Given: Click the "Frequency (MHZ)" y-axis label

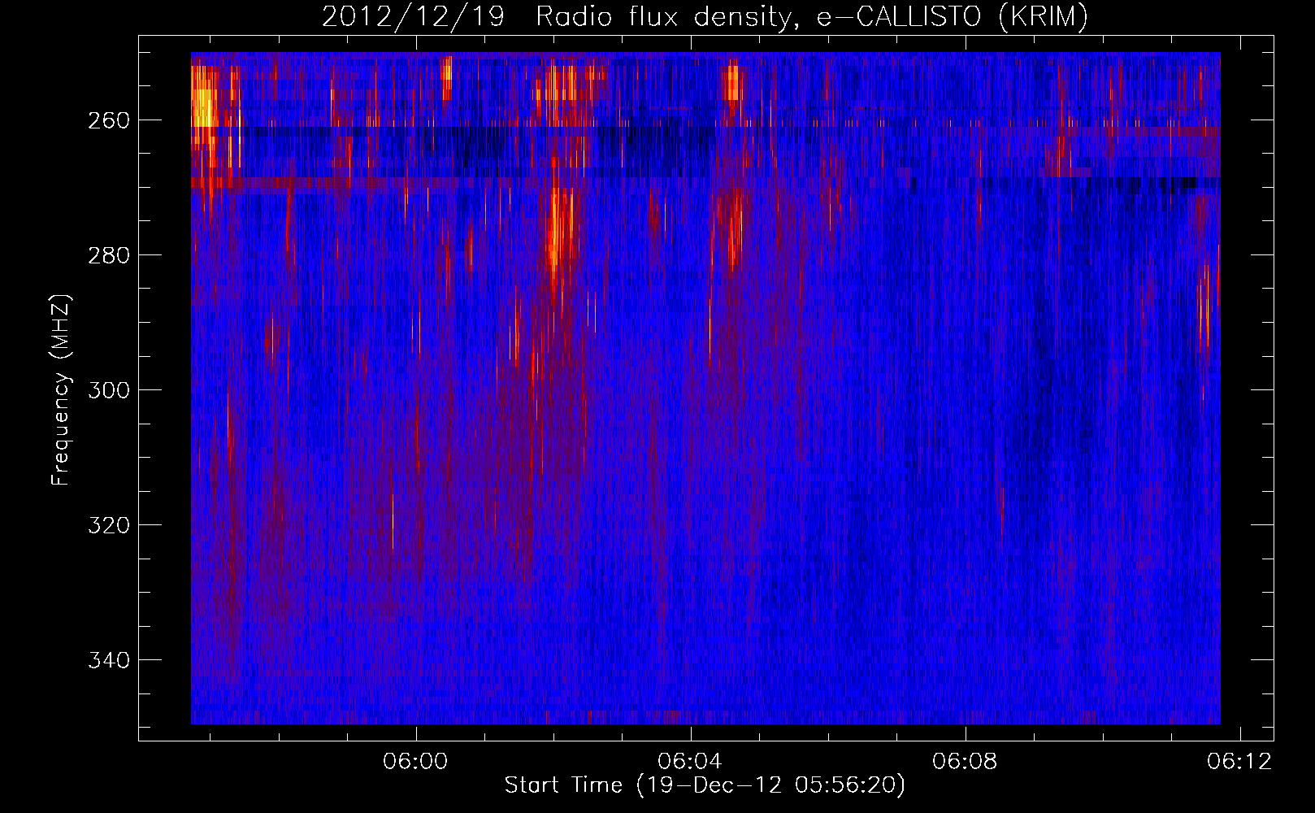Looking at the screenshot, I should [61, 389].
